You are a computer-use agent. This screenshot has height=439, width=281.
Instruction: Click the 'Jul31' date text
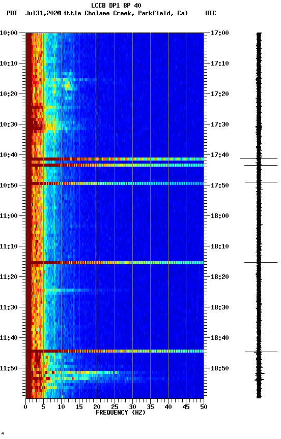pyautogui.click(x=34, y=13)
